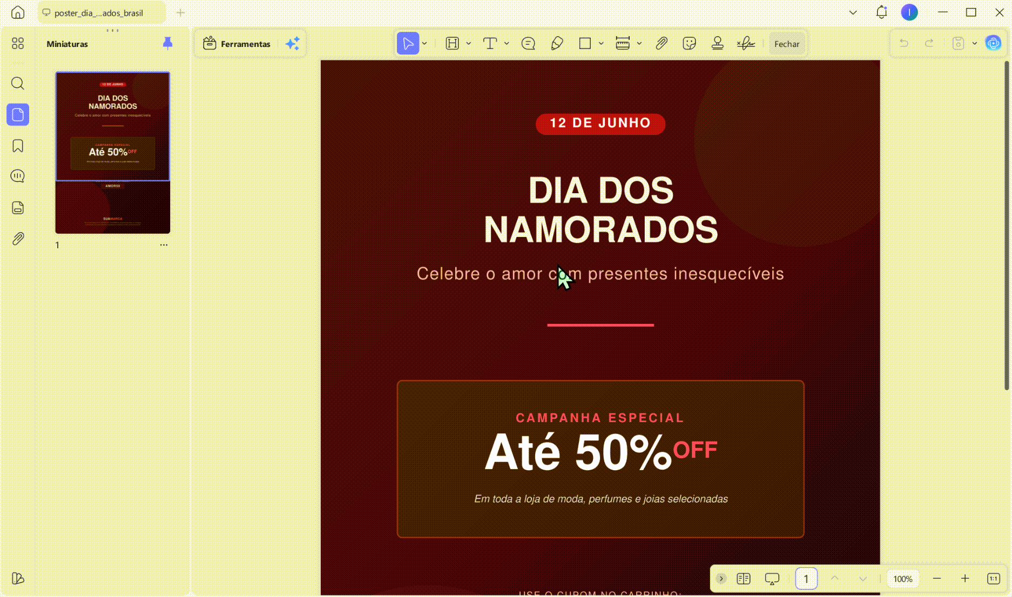
Task: Expand the text tool dropdown arrow
Action: coord(507,43)
